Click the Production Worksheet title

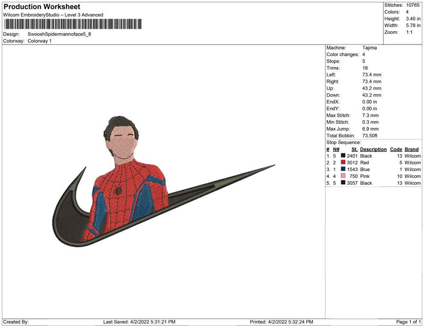pos(42,7)
